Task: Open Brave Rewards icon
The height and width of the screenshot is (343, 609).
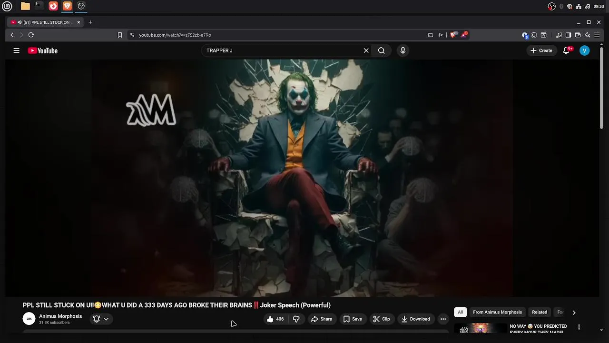Action: pos(464,34)
